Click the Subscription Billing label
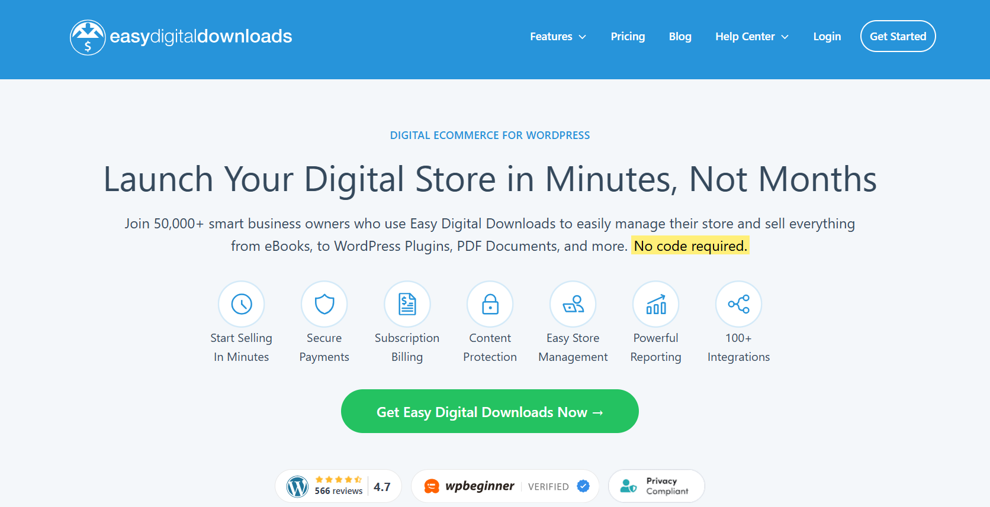The height and width of the screenshot is (507, 990). coord(407,347)
